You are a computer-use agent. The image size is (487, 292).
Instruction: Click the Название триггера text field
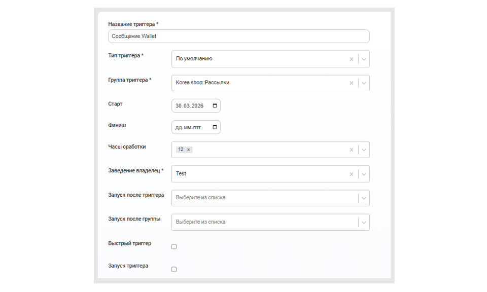click(x=239, y=36)
